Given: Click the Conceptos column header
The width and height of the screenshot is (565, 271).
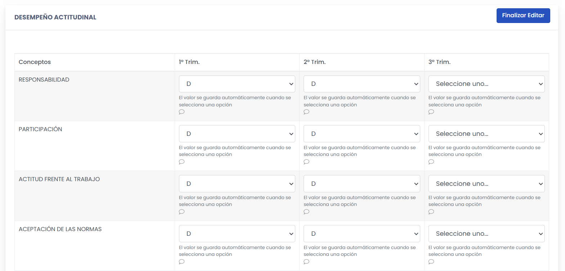Looking at the screenshot, I should click(x=35, y=62).
